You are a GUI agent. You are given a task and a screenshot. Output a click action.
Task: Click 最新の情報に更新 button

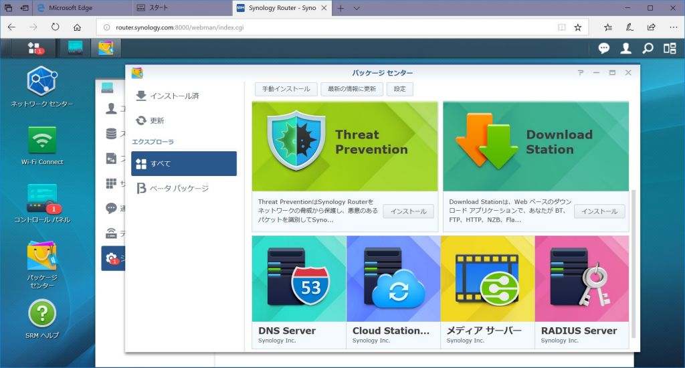click(x=352, y=89)
